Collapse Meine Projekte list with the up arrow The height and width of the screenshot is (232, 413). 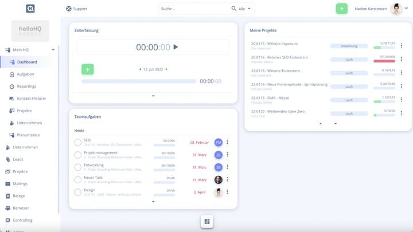[x=321, y=124]
